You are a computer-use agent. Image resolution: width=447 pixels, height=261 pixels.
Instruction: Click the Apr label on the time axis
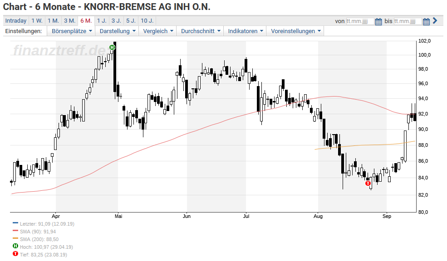click(56, 216)
